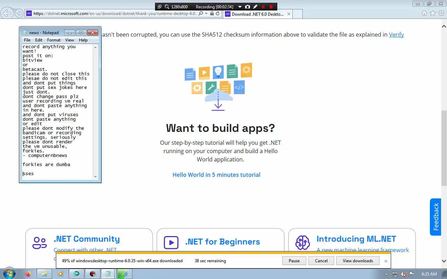Image resolution: width=447 pixels, height=279 pixels.
Task: Open Windows Explorer from the taskbar
Action: pyautogui.click(x=44, y=274)
